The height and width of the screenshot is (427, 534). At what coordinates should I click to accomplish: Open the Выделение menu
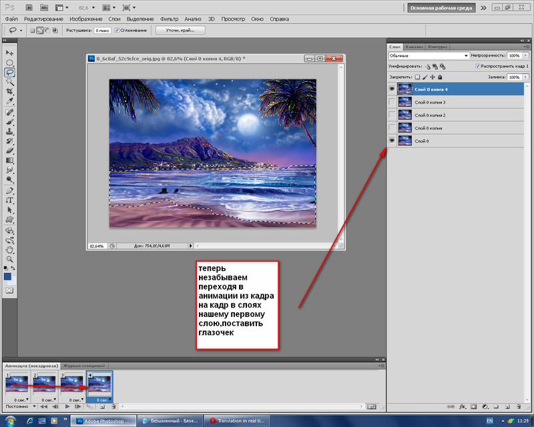pyautogui.click(x=140, y=19)
